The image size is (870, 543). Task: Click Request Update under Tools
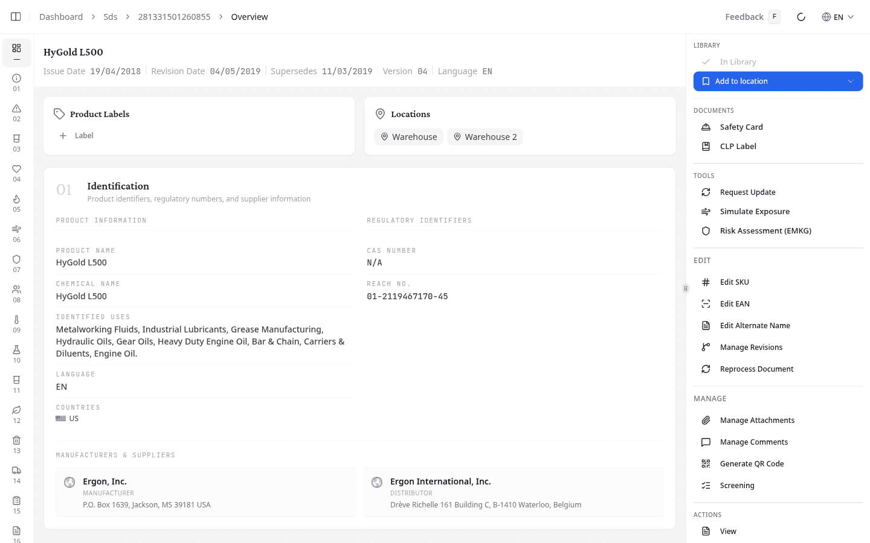tap(748, 192)
